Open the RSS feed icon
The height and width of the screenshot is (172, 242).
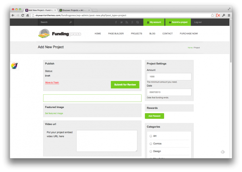127,22
